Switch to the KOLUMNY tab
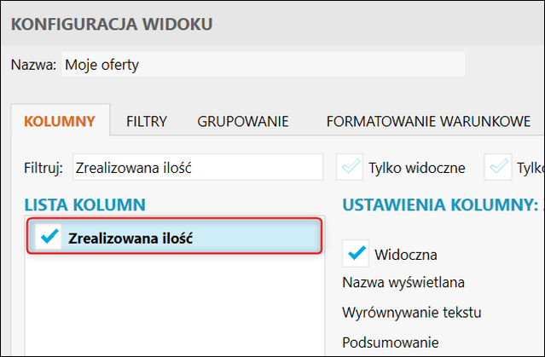Screen dimensions: 545x357 point(59,121)
